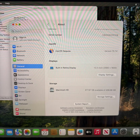Viewport: 140px width, 140px height.
Task: Open Sound settings
Action: click(21, 113)
